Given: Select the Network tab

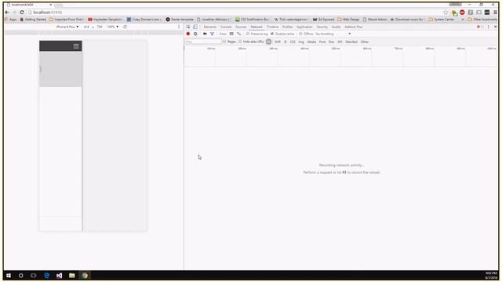Looking at the screenshot, I should point(256,27).
